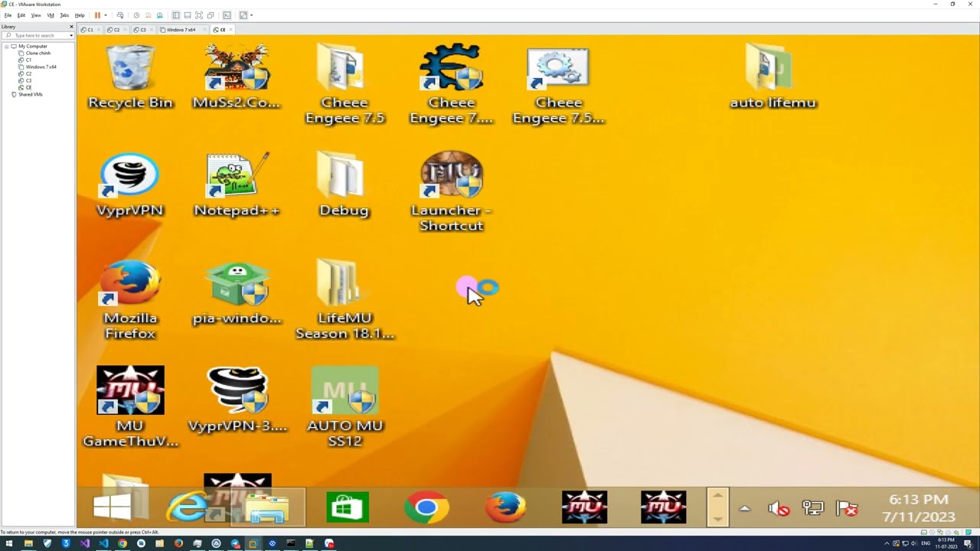Select the Notepad++ desktop shortcut
Image resolution: width=980 pixels, height=551 pixels.
[237, 184]
